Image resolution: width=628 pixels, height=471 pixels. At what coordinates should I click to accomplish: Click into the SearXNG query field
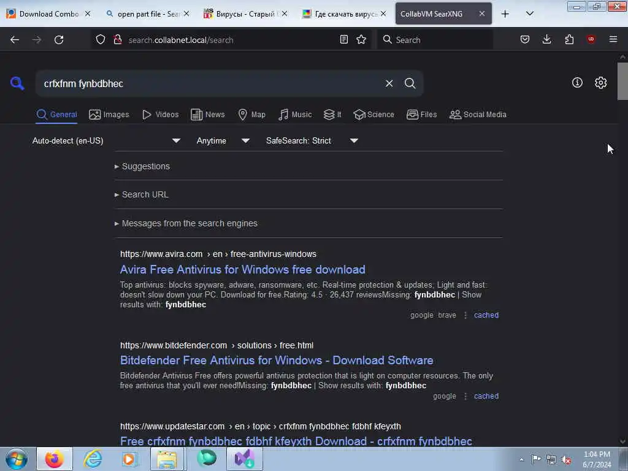click(x=209, y=83)
